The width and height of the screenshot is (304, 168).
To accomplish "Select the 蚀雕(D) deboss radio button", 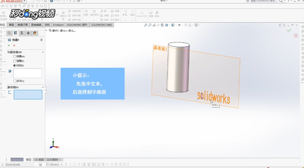I will [14, 61].
